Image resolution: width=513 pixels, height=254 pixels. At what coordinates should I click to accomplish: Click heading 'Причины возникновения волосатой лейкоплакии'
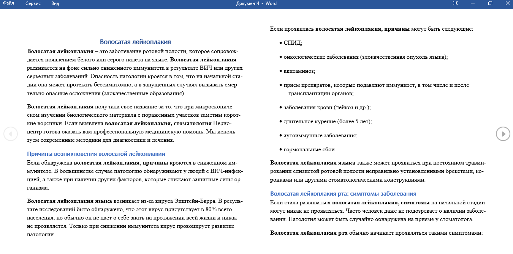coord(96,154)
